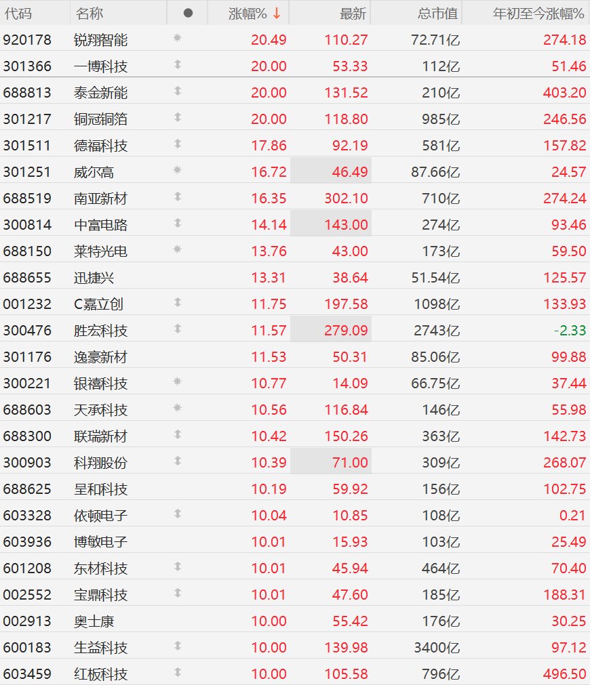Click the 名称 column header

[90, 14]
